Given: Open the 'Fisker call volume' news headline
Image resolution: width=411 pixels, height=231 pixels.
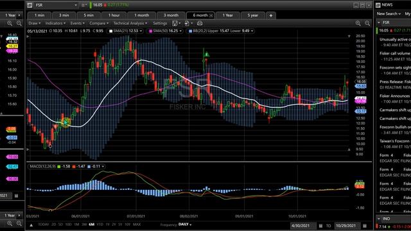Looking at the screenshot, I should [396, 53].
